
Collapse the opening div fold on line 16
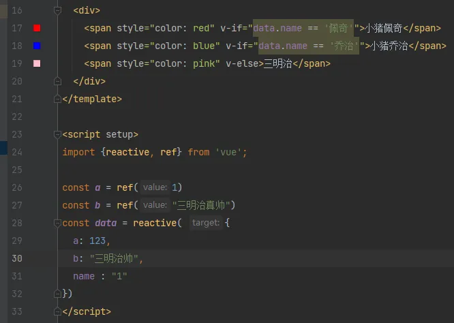tap(57, 11)
